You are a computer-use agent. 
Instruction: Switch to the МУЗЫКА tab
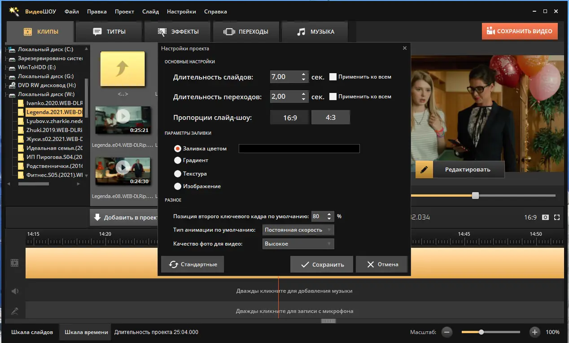click(x=315, y=32)
